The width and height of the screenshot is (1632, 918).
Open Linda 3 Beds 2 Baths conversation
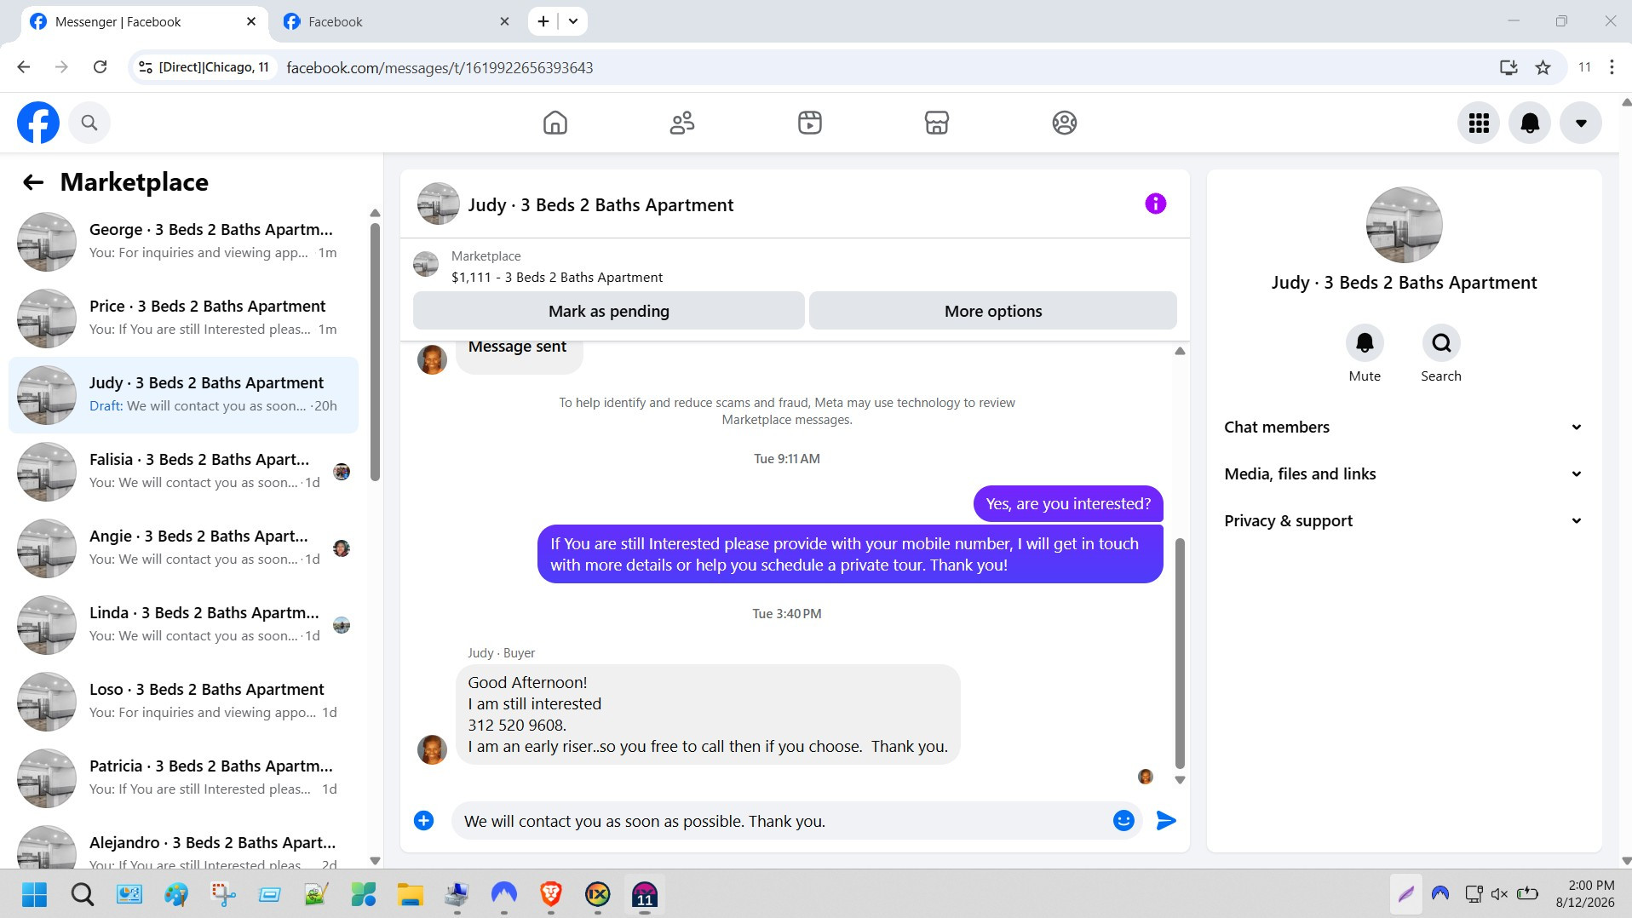(x=183, y=625)
